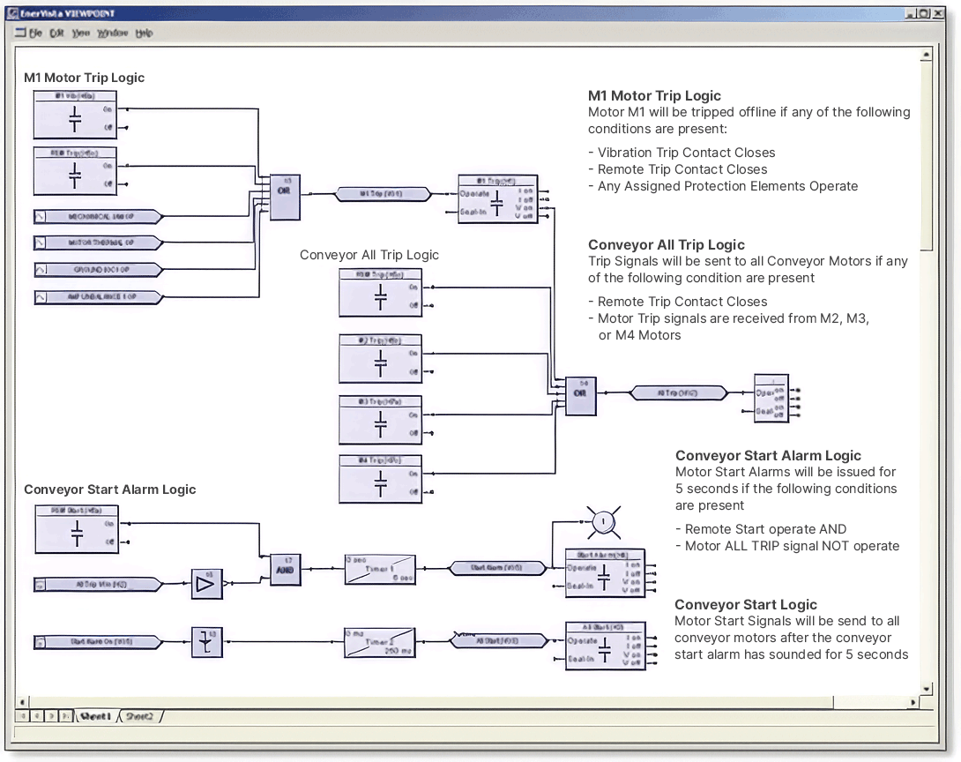This screenshot has width=961, height=762.
Task: Click the vertical scrollbar up arrow
Action: (x=926, y=56)
